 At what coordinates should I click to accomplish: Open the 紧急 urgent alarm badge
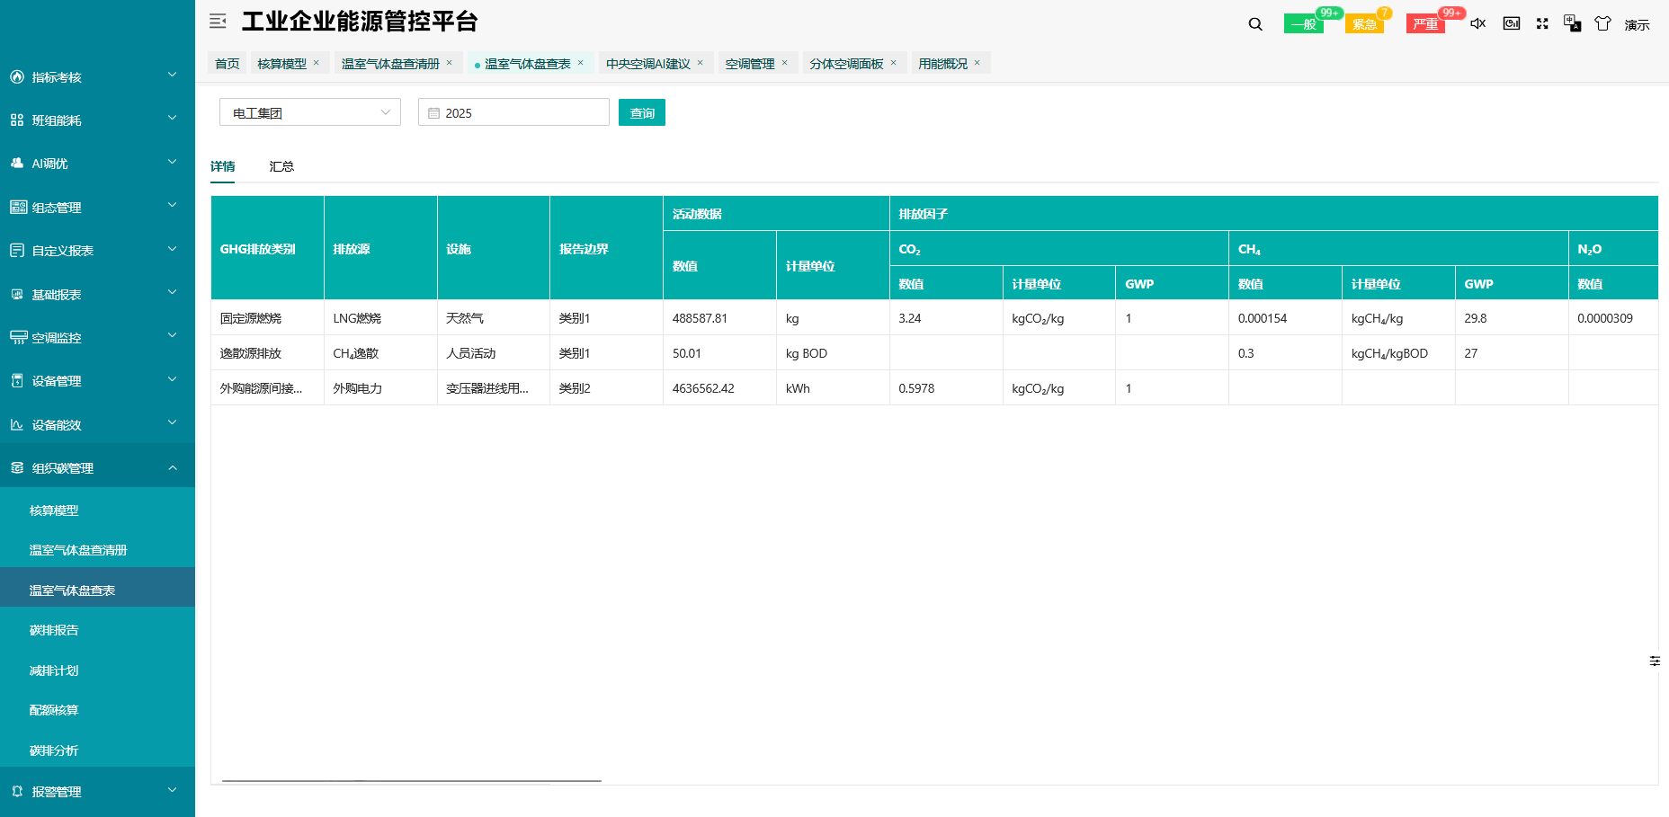click(x=1365, y=23)
